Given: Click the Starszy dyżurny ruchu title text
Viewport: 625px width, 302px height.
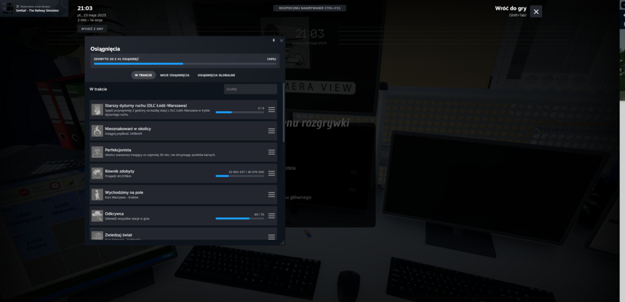Looking at the screenshot, I should coord(146,105).
